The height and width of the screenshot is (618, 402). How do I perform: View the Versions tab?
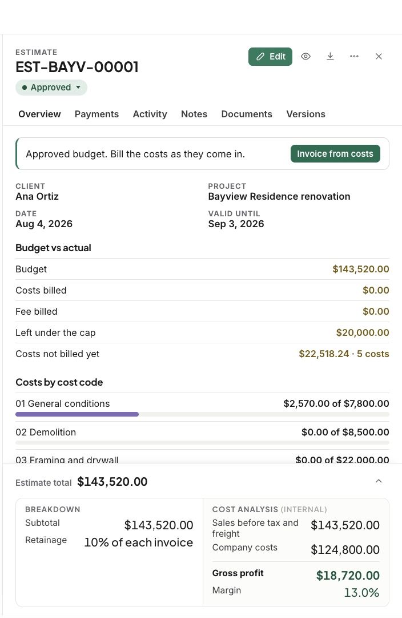tap(305, 114)
